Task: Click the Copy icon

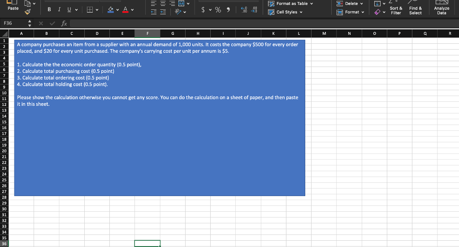Action: (27, 4)
